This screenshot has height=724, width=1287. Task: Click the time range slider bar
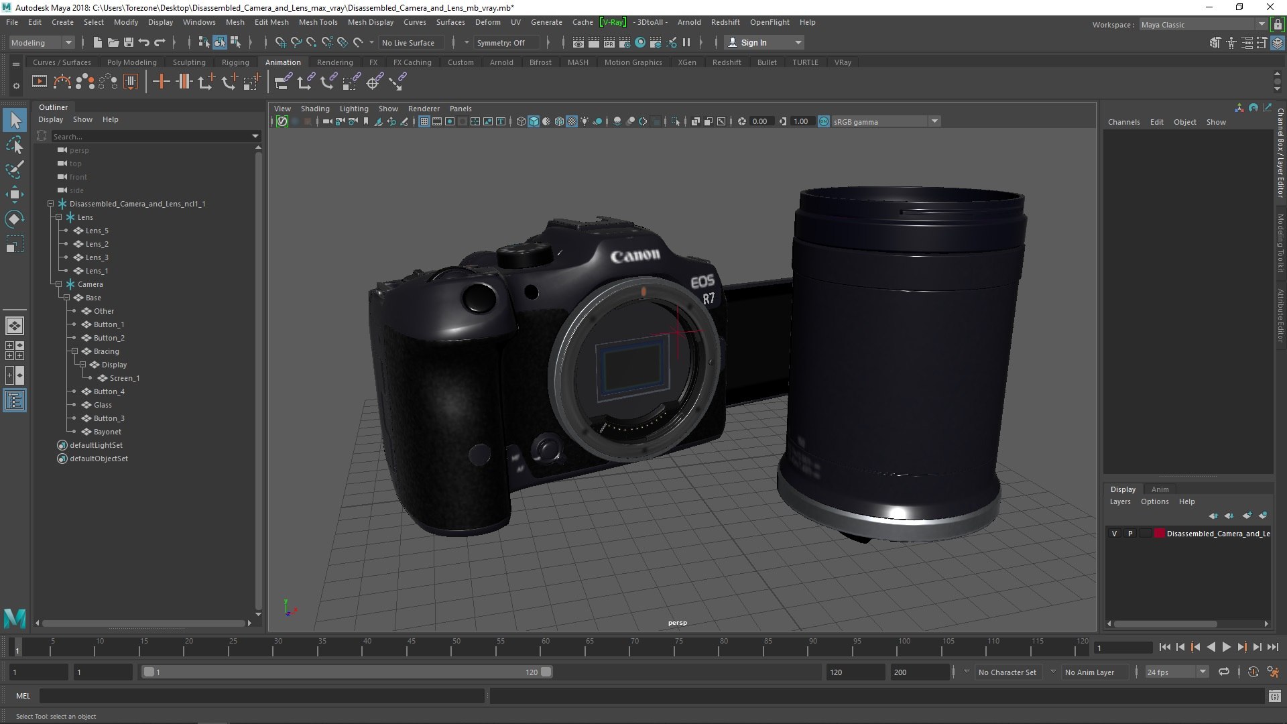[x=347, y=672]
